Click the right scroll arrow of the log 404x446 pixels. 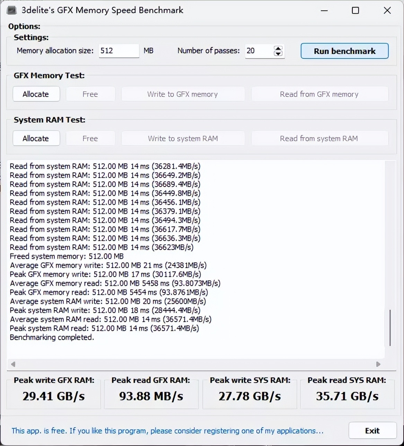tap(378, 364)
